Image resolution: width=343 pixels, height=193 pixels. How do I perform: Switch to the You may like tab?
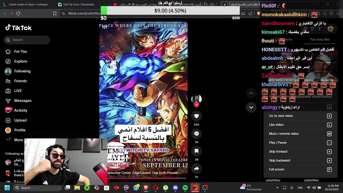(x=319, y=39)
